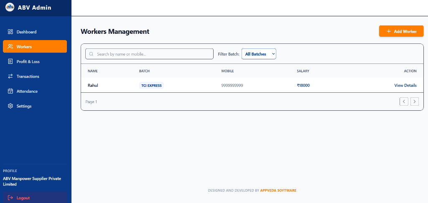Click the ABV logo in sidebar header
428x203 pixels.
coord(10,8)
